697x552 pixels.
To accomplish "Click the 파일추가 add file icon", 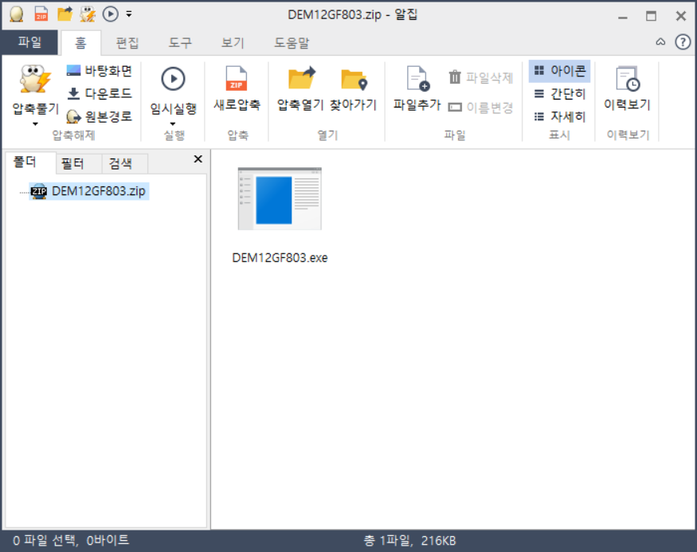I will click(x=417, y=79).
